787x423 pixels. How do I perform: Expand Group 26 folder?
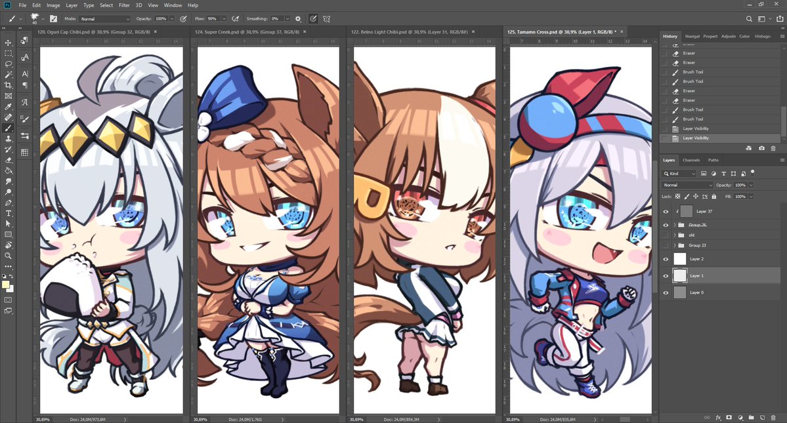[x=675, y=225]
